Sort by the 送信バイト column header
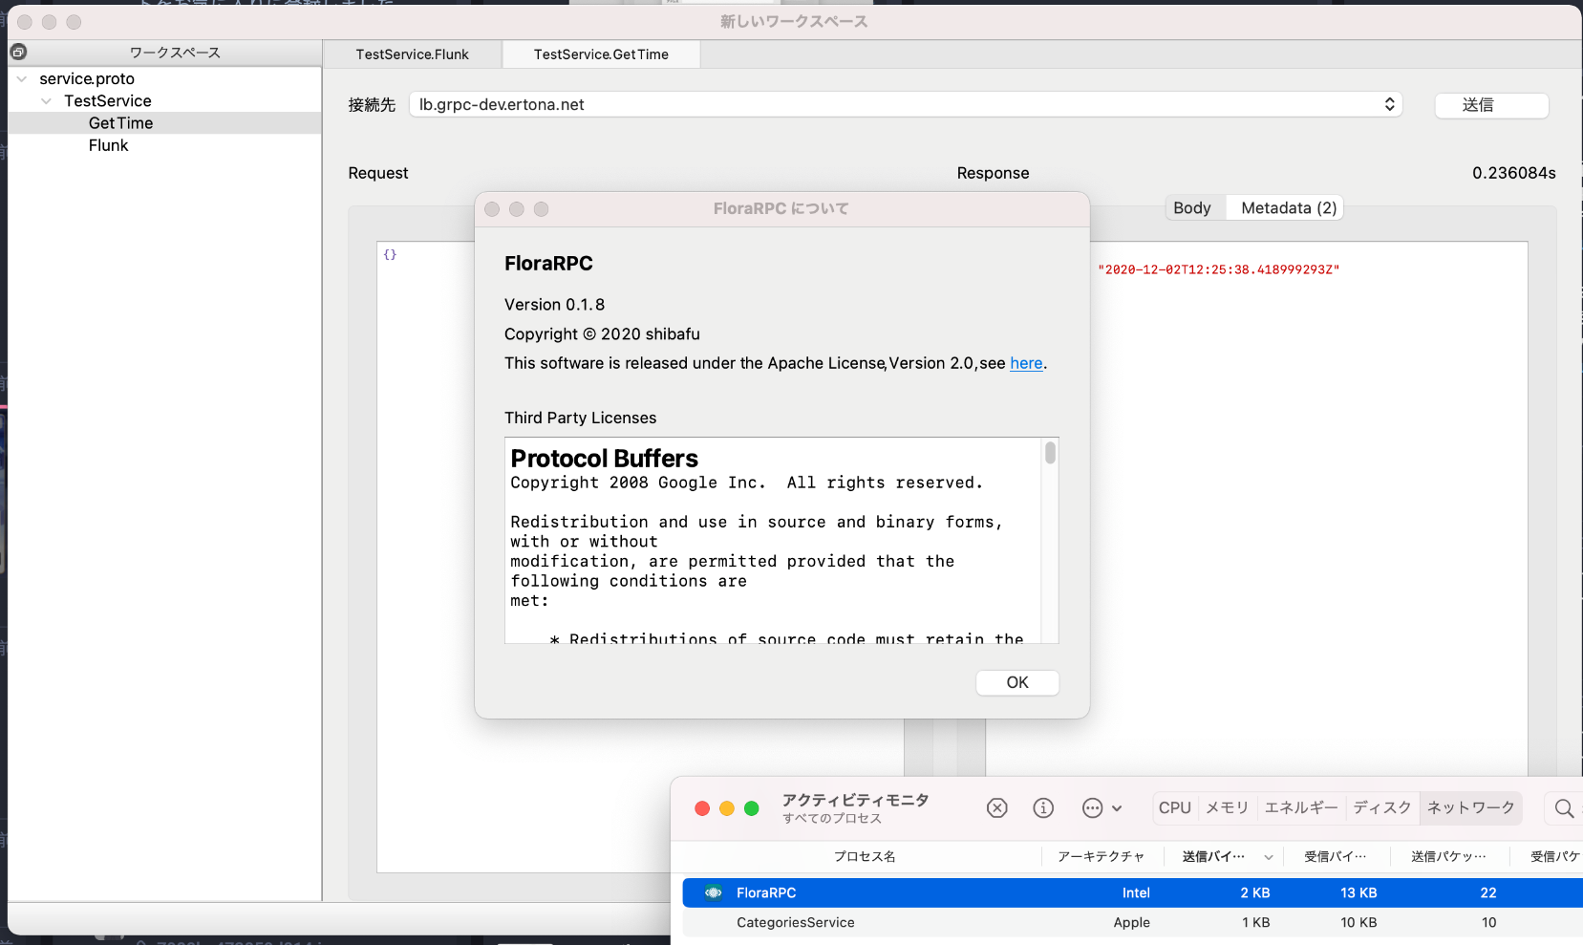 [x=1213, y=856]
